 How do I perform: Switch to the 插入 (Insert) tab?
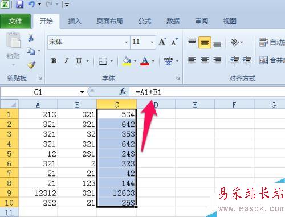click(75, 21)
